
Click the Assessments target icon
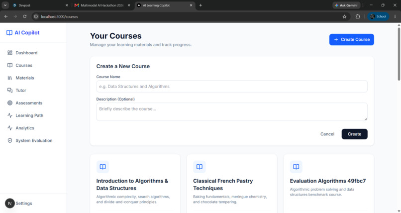[x=10, y=103]
